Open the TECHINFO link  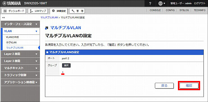pyautogui.click(x=200, y=10)
